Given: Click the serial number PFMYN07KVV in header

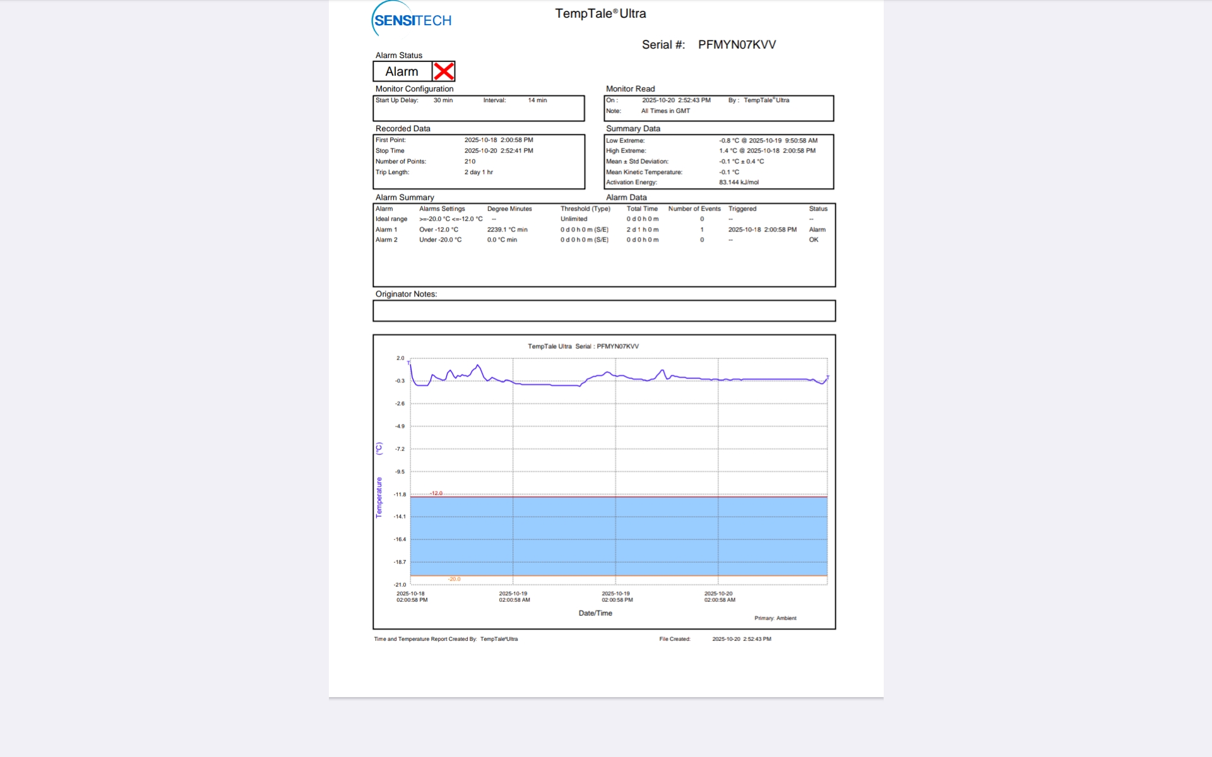Looking at the screenshot, I should tap(737, 45).
